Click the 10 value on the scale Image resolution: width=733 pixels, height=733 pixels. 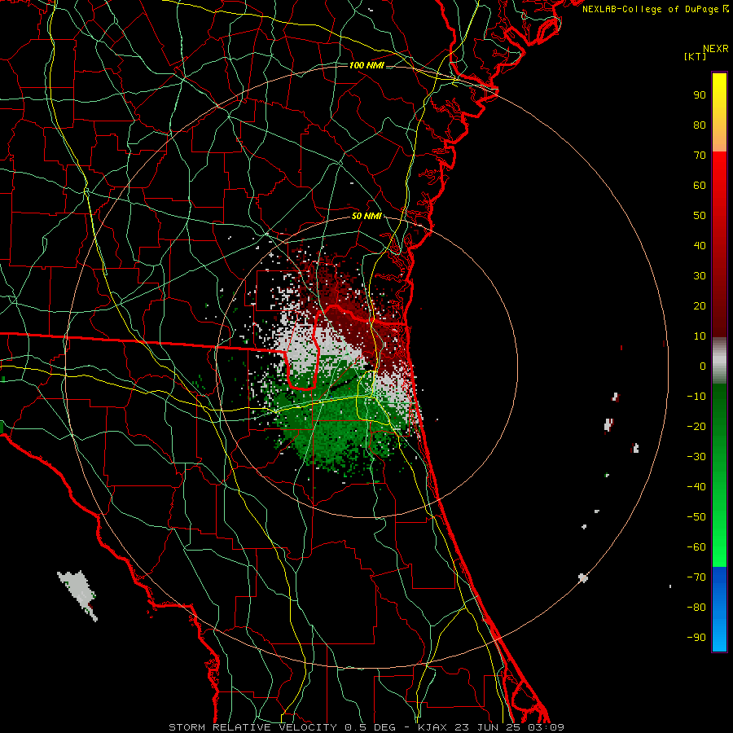700,336
